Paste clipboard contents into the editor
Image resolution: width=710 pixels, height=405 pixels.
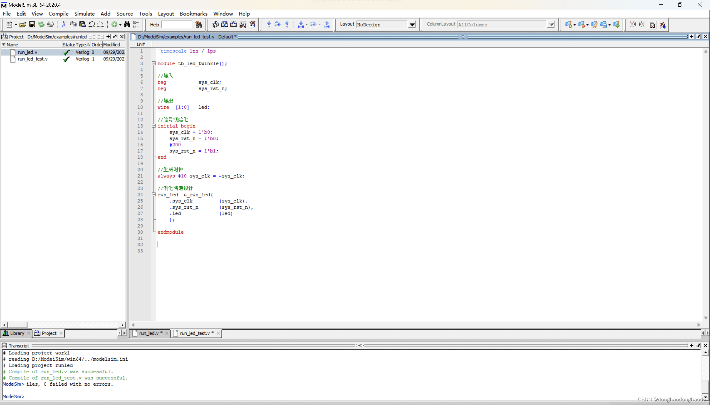[82, 24]
